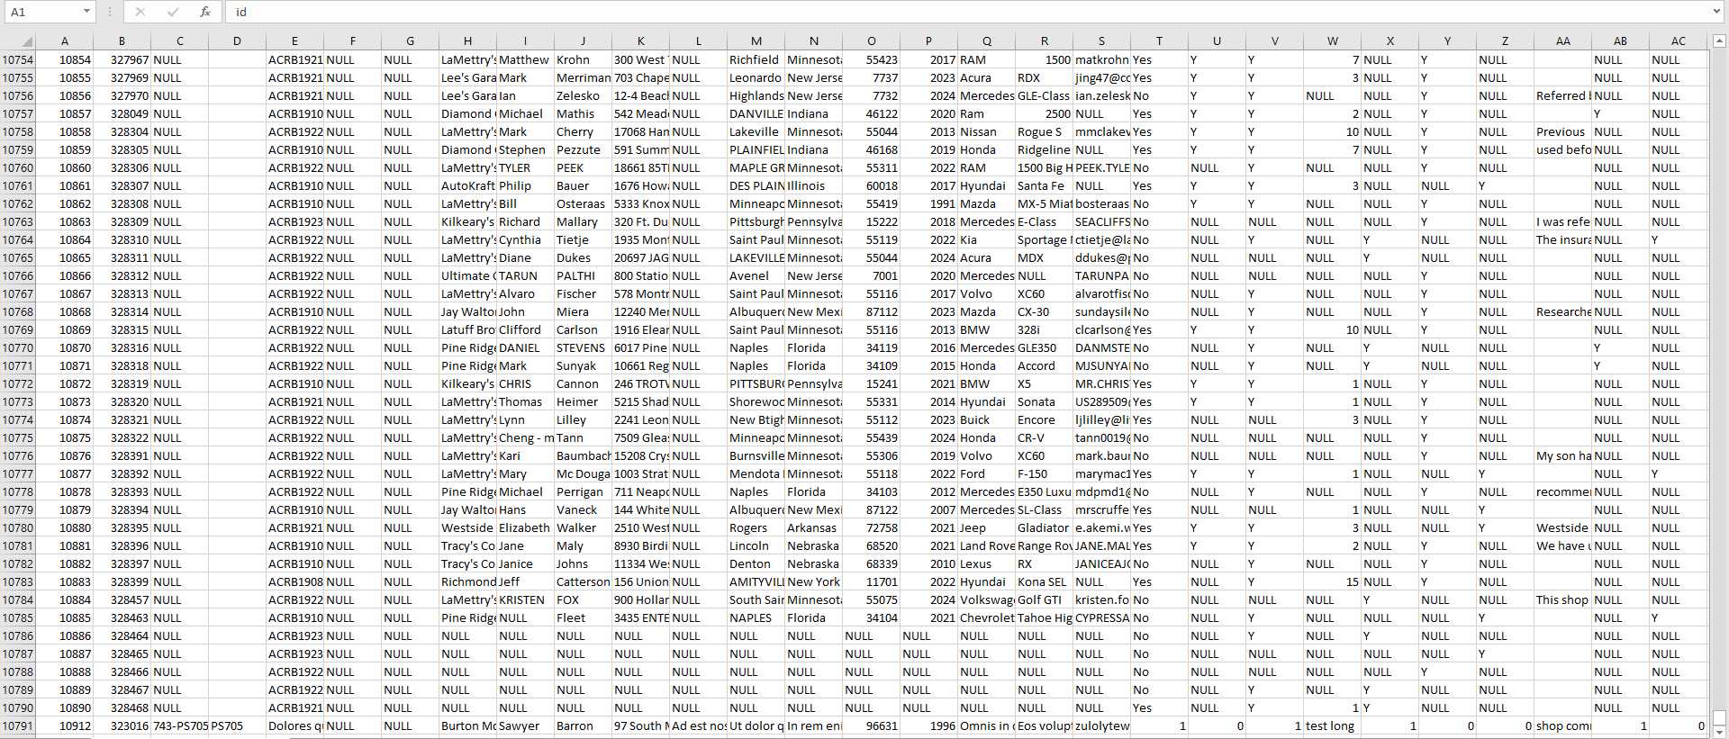Viewport: 1729px width, 739px height.
Task: Click the Mallary last name cell
Action: (x=583, y=221)
